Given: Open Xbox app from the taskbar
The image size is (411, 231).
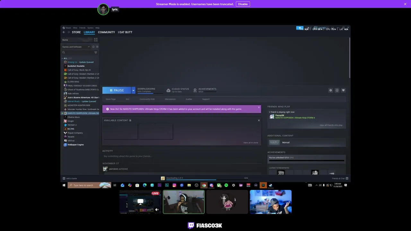Looking at the screenshot, I should coord(219,185).
